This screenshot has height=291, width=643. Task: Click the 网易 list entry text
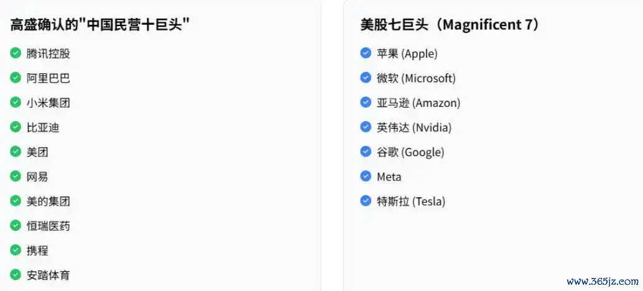[x=37, y=177]
